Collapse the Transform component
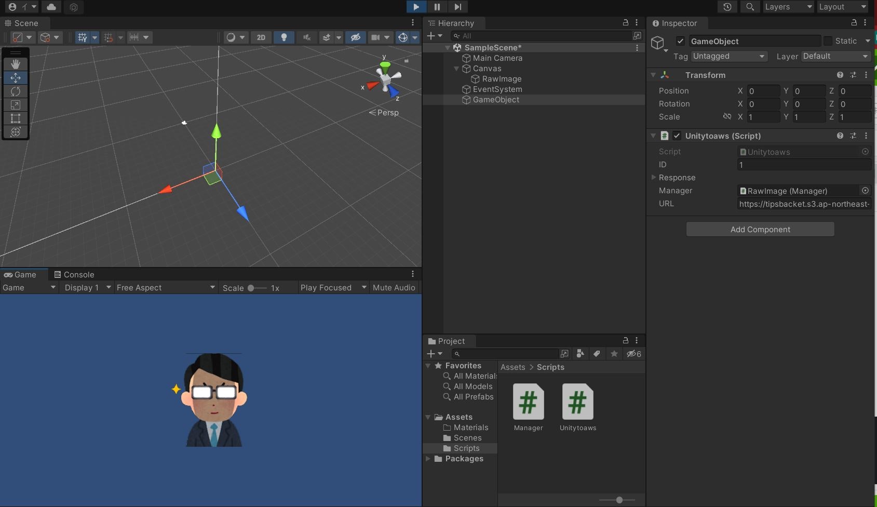This screenshot has width=877, height=507. [653, 75]
